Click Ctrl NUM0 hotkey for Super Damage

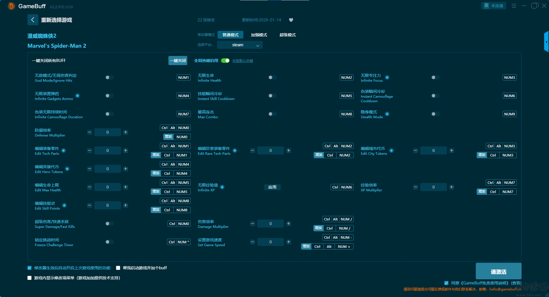[x=179, y=224]
